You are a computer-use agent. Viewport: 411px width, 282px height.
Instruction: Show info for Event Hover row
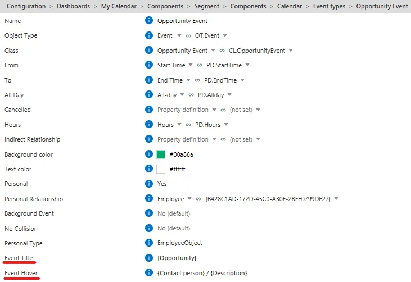click(x=149, y=272)
